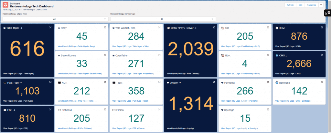Expand the HCM widget

[322, 27]
